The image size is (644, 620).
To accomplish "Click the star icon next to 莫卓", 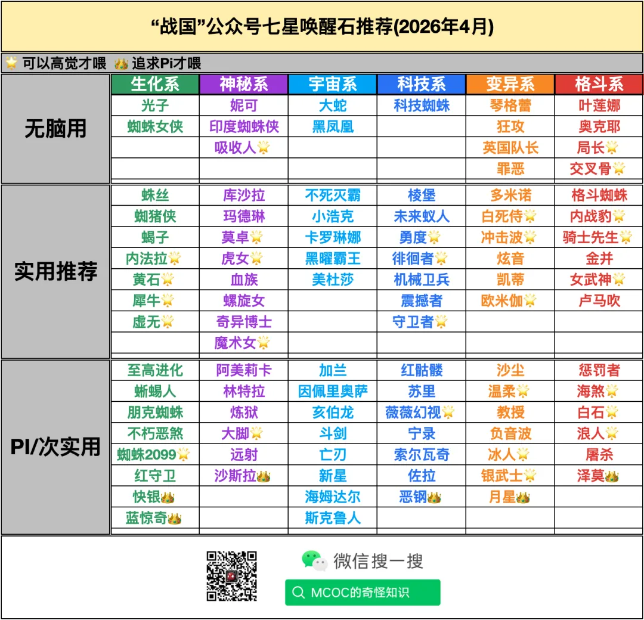I will point(256,237).
